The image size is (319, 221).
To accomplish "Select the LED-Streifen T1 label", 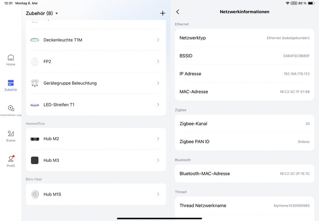I will click(x=59, y=105).
